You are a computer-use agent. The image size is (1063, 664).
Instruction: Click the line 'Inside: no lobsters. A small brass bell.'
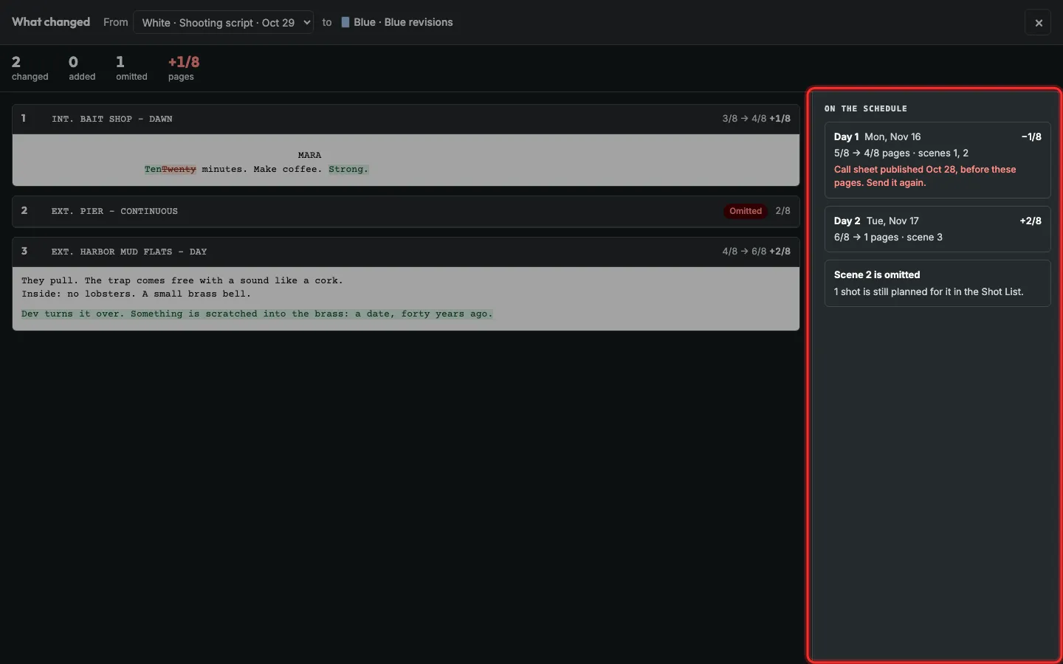pyautogui.click(x=136, y=294)
